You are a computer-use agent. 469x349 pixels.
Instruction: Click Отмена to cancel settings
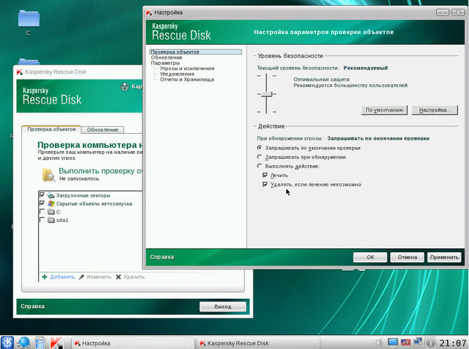[407, 257]
